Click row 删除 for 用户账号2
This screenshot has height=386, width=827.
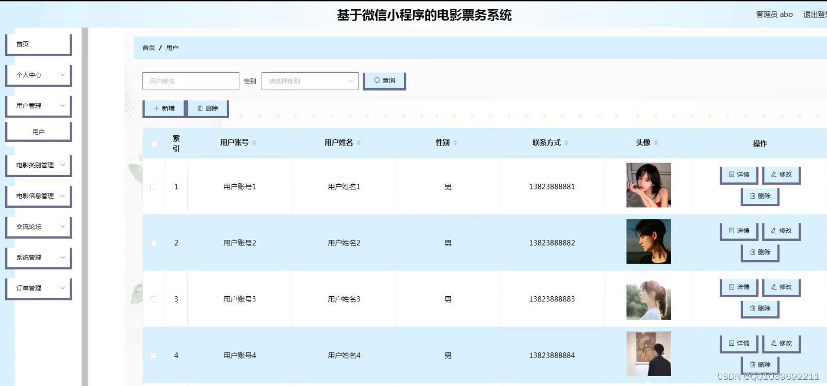pyautogui.click(x=760, y=253)
